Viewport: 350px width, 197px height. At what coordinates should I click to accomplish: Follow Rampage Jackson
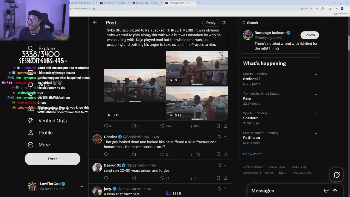pos(310,35)
